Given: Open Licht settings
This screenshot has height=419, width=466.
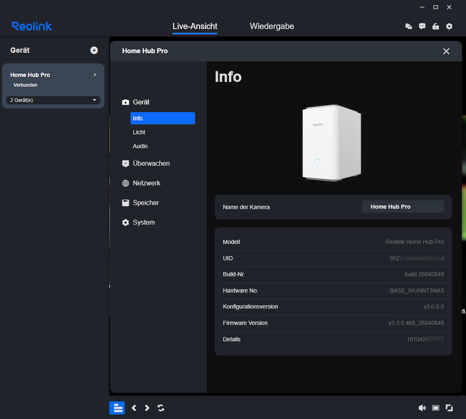Looking at the screenshot, I should (139, 132).
